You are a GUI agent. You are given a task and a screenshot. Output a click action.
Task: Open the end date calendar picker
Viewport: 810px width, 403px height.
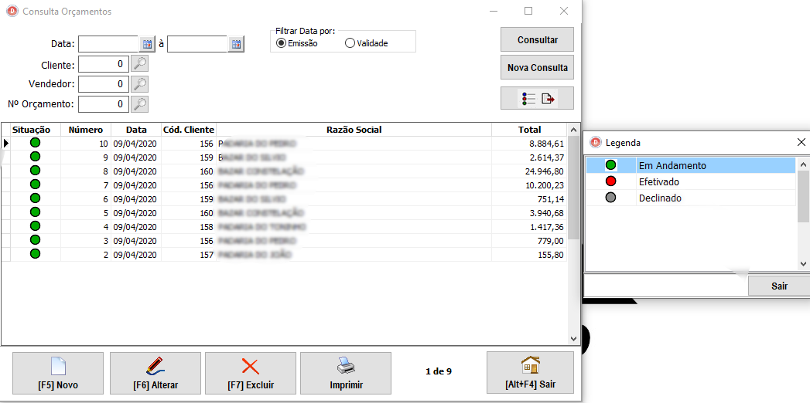[236, 44]
